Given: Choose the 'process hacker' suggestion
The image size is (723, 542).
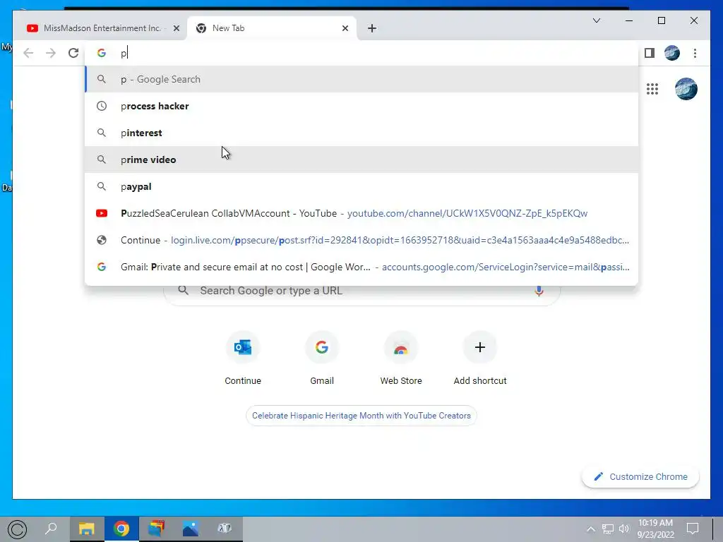Looking at the screenshot, I should coord(361,106).
